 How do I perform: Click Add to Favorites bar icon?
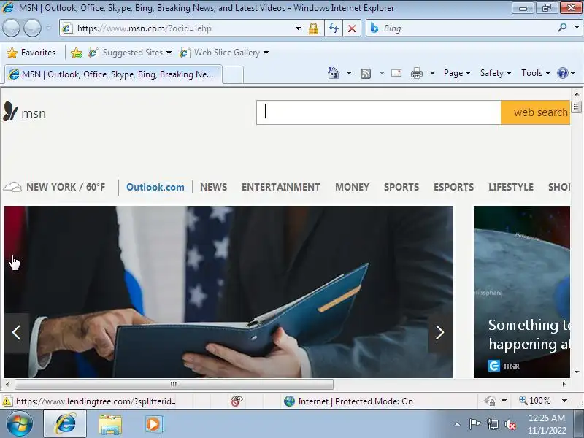point(77,53)
